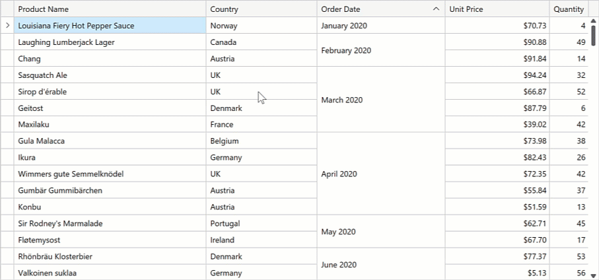
Task: Select the Gula Malacca product cell
Action: click(110, 141)
